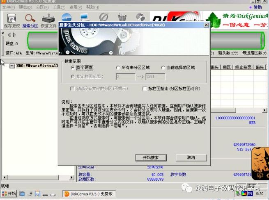Click DiskGenius V3.5.0 taskbar button
The height and width of the screenshot is (200, 269).
(x=89, y=194)
